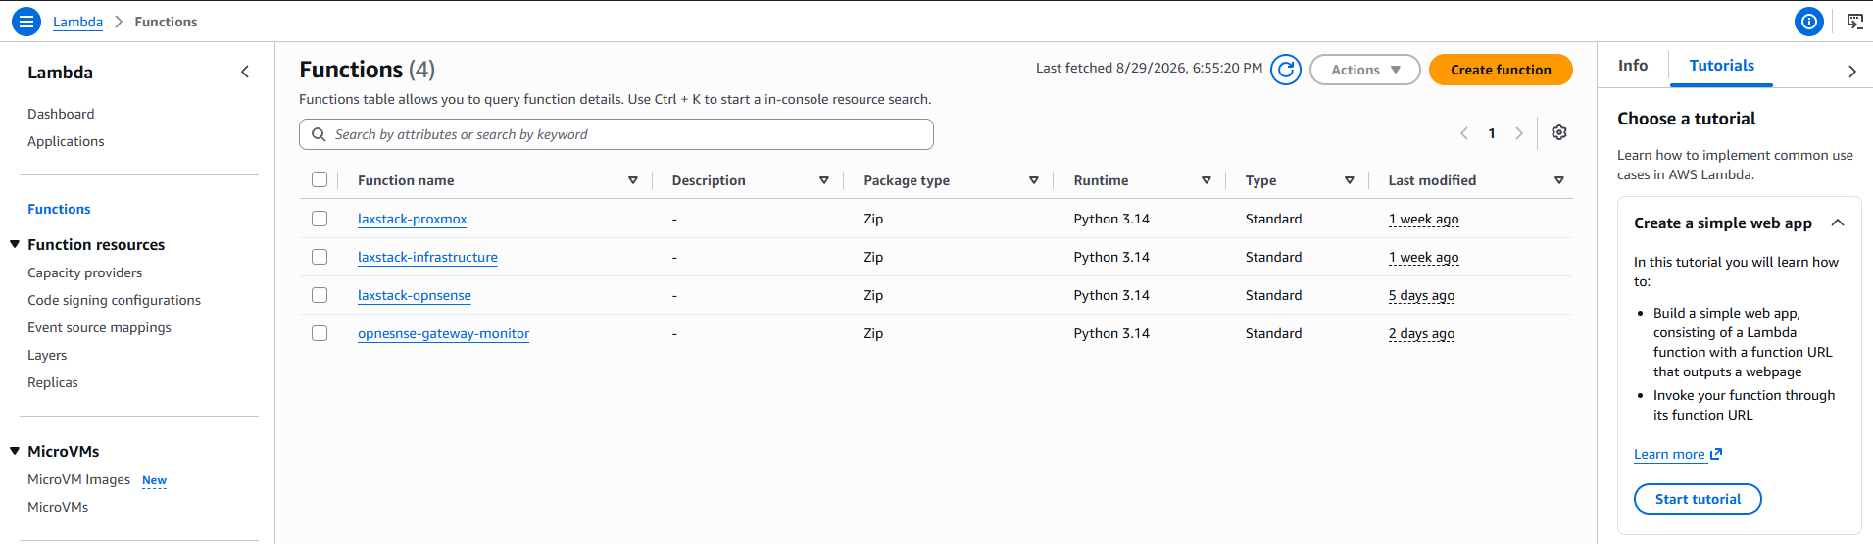Image resolution: width=1873 pixels, height=544 pixels.
Task: Click '1 week ago' in laxstack-proxmox row
Action: point(1423,219)
